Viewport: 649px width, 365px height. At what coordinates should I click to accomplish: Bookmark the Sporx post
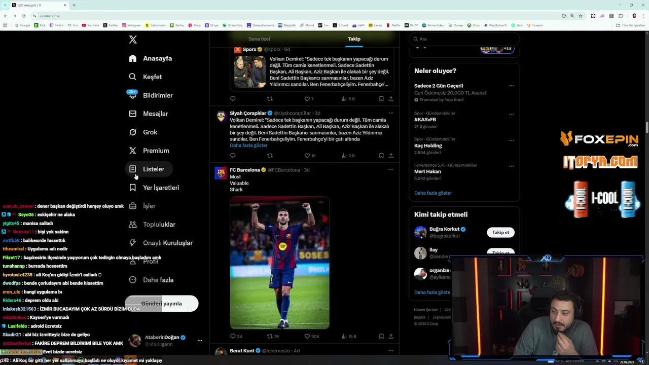(381, 99)
